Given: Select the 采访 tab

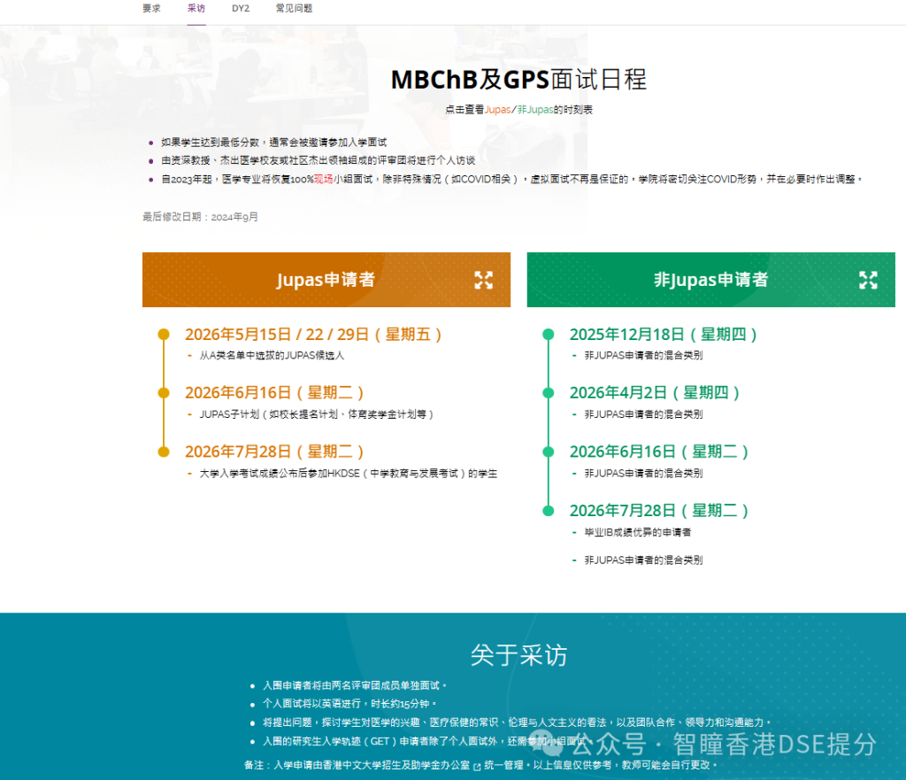Looking at the screenshot, I should point(196,9).
